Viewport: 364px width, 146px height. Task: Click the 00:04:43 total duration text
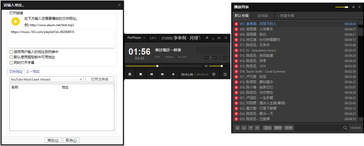pos(202,74)
